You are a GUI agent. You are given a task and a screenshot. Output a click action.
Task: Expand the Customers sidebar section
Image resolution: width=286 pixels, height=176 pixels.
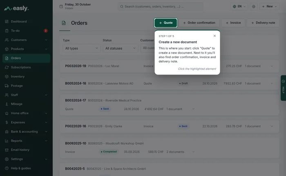(46, 40)
